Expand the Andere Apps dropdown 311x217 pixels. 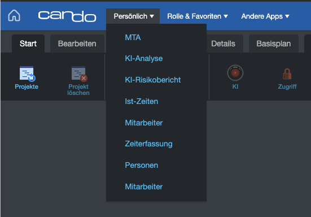click(x=265, y=16)
